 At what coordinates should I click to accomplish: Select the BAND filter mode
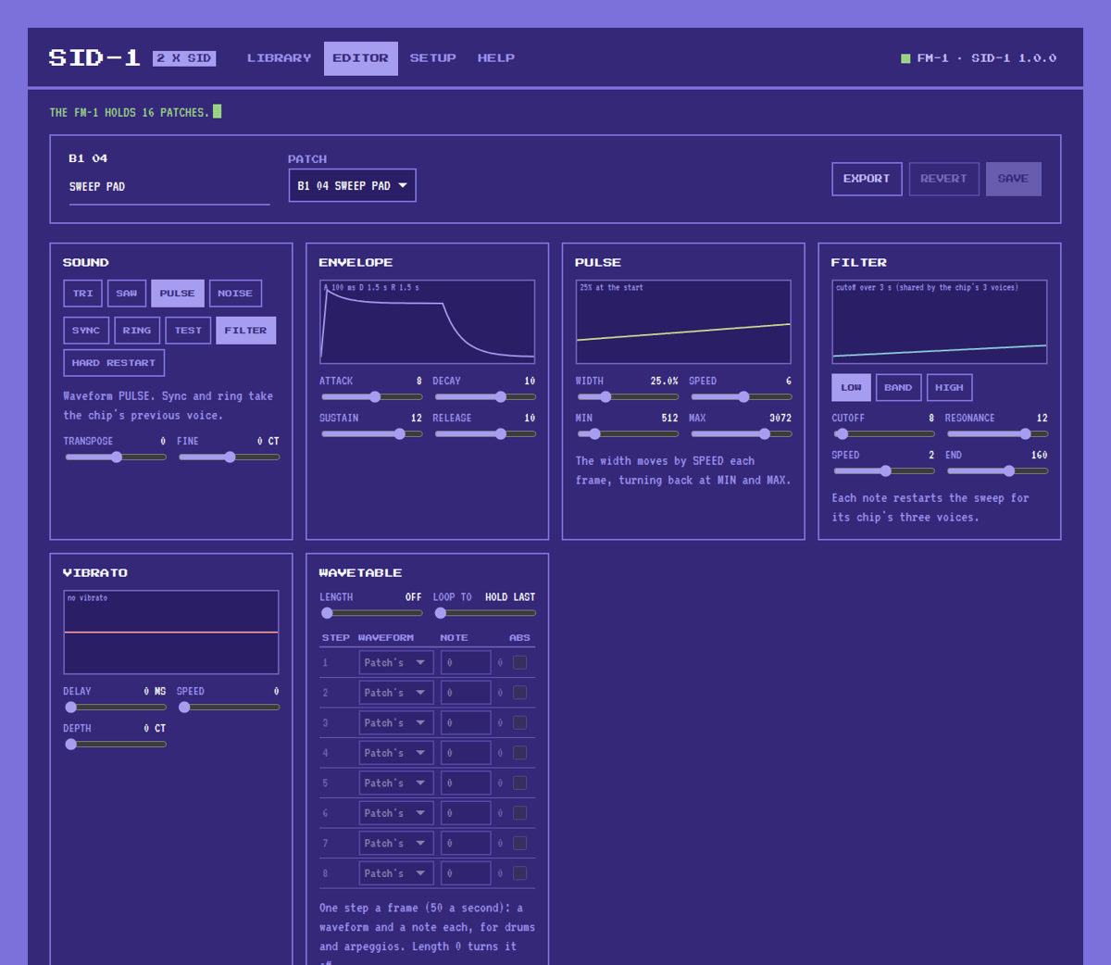(x=898, y=388)
